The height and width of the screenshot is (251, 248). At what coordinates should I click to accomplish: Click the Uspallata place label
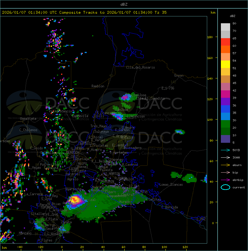coord(28,119)
